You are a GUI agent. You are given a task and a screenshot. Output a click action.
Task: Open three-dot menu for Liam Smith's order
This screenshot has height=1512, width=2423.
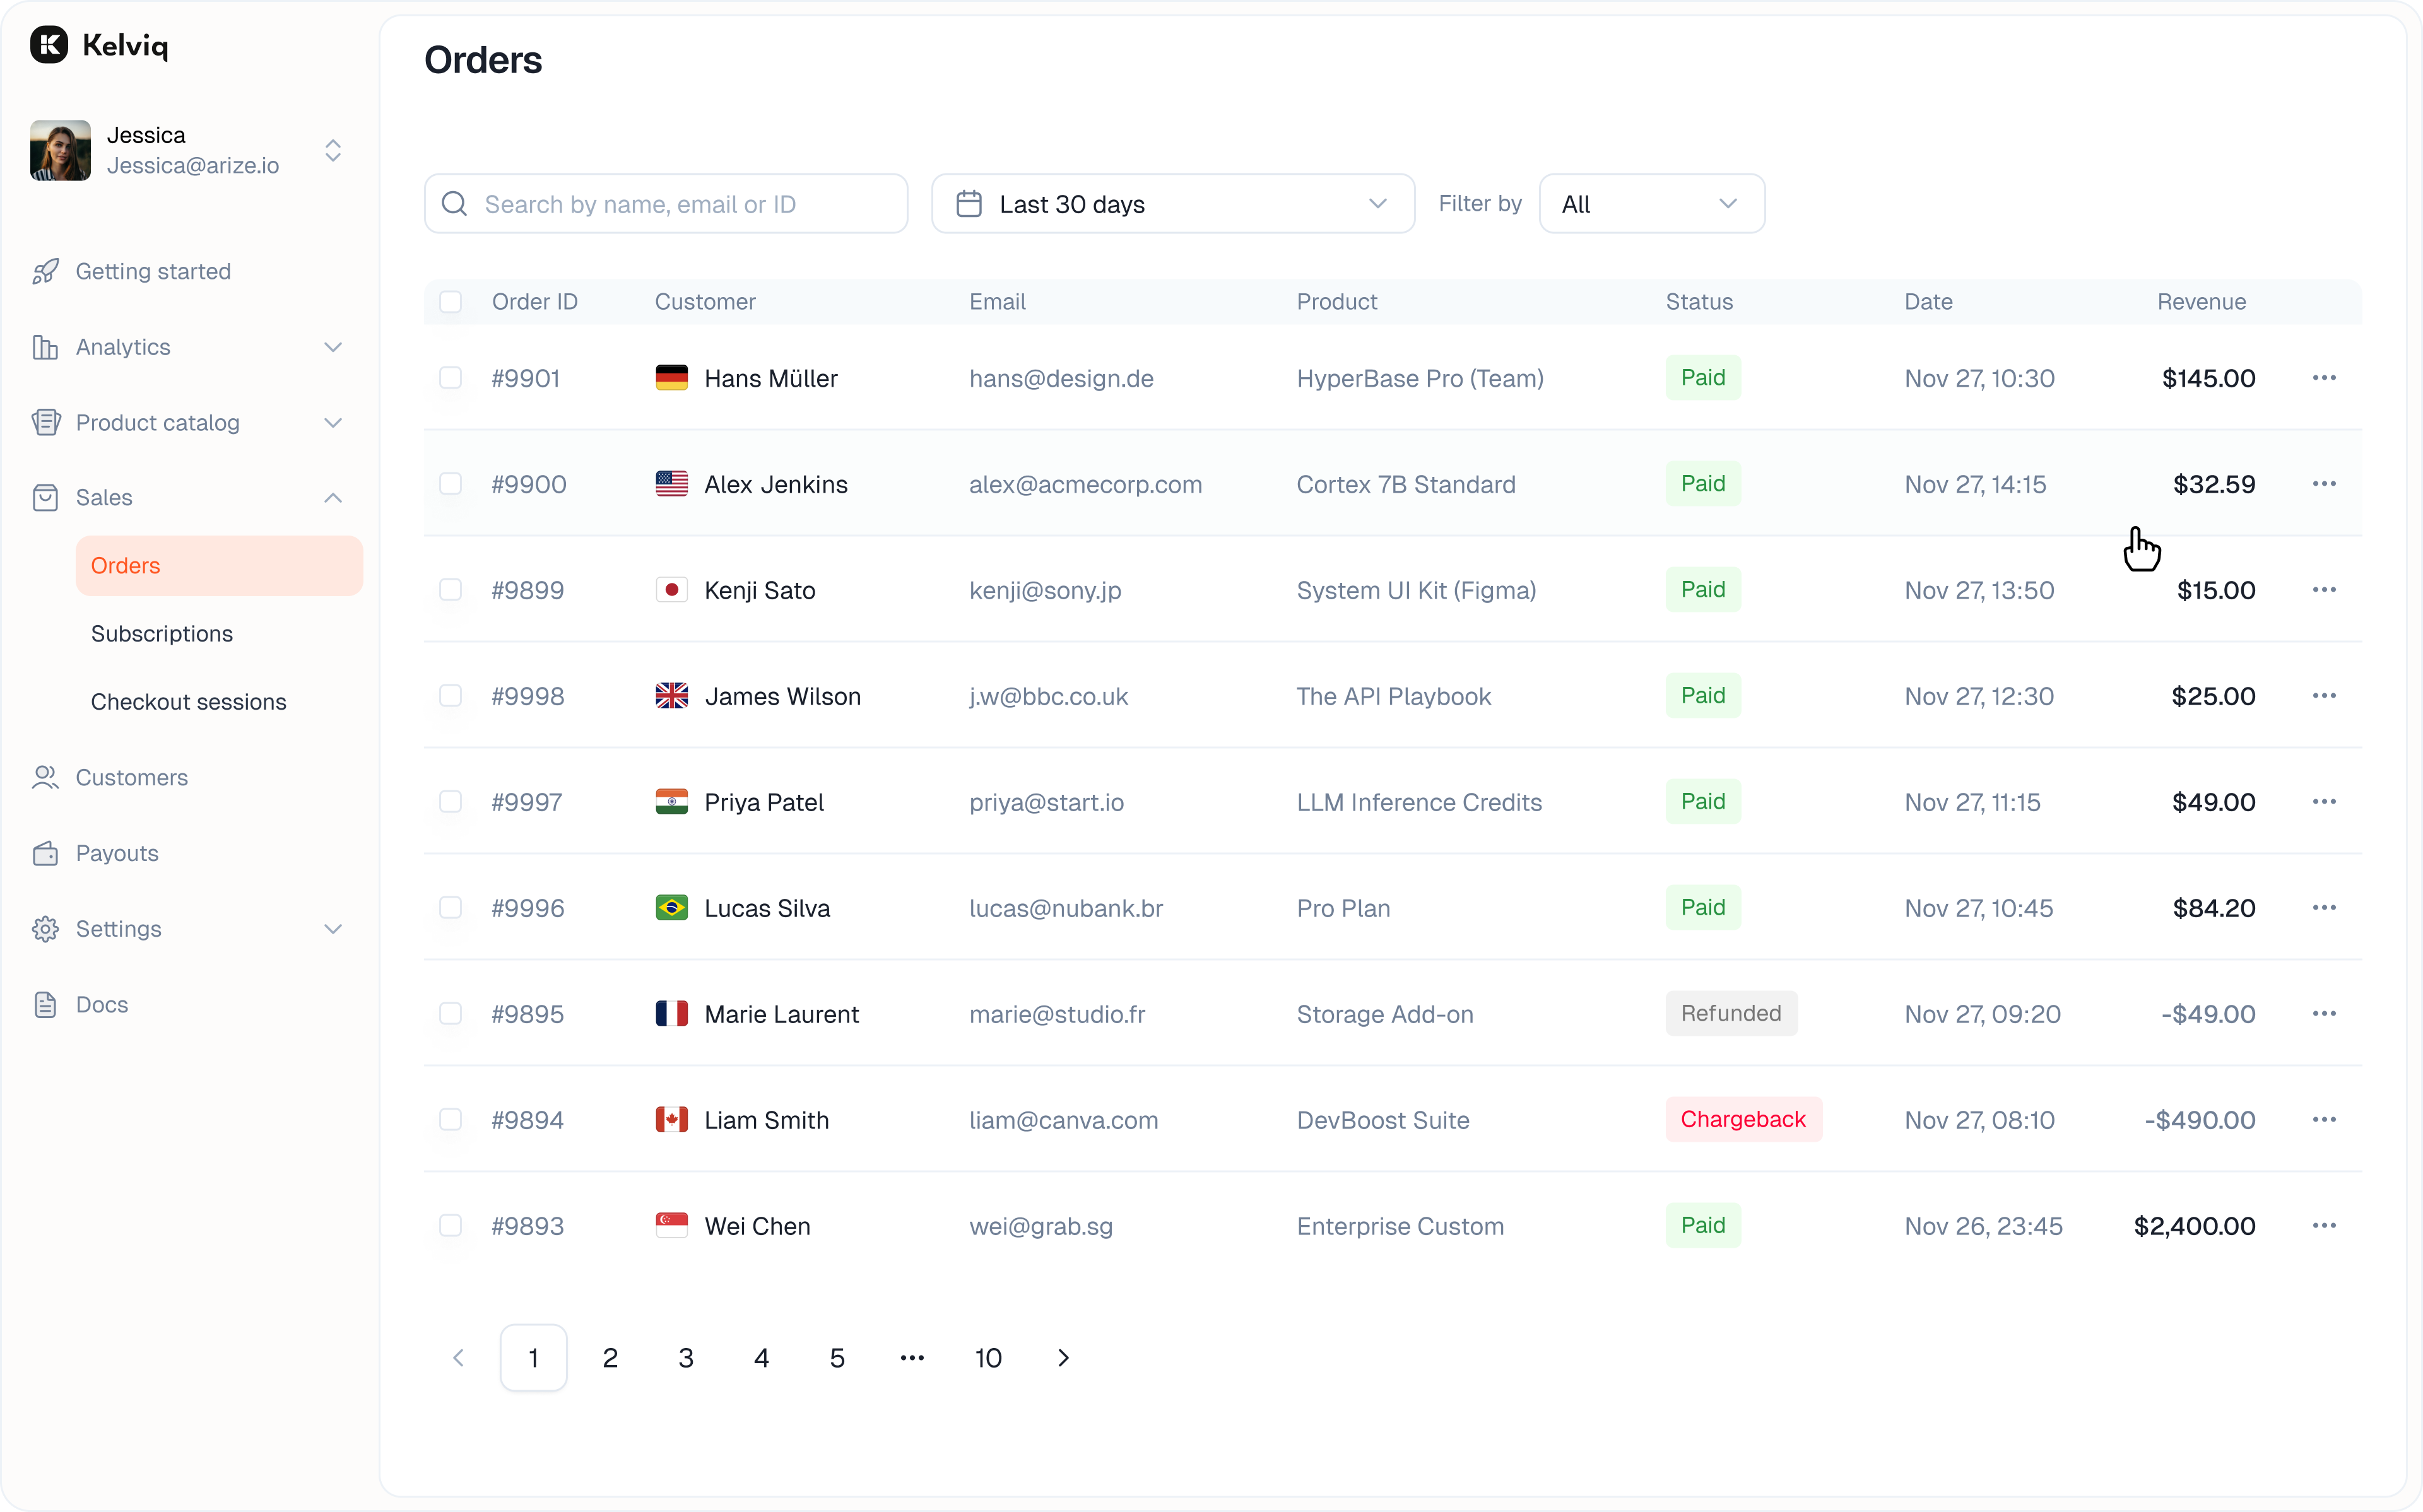2324,1120
